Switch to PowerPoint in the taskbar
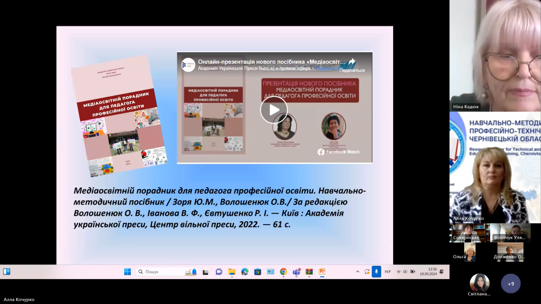 [322, 272]
